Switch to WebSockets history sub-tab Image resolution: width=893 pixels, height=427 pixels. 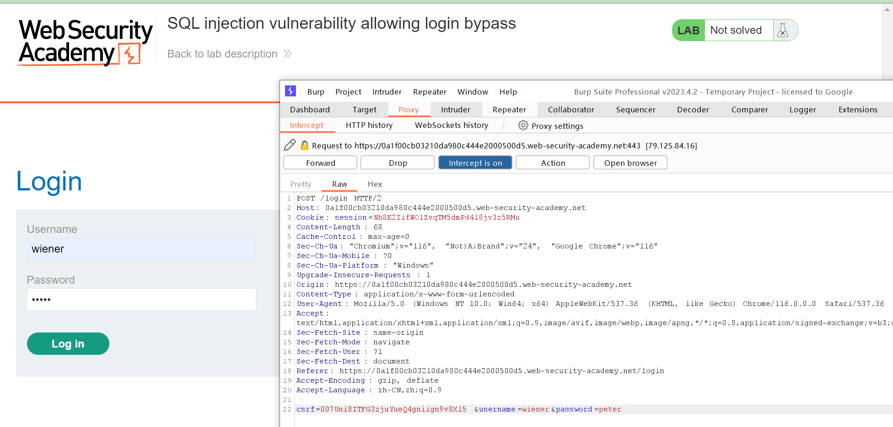tap(452, 125)
